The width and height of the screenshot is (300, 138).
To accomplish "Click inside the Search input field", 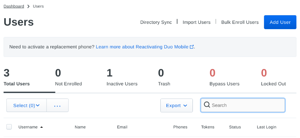I will [x=243, y=105].
